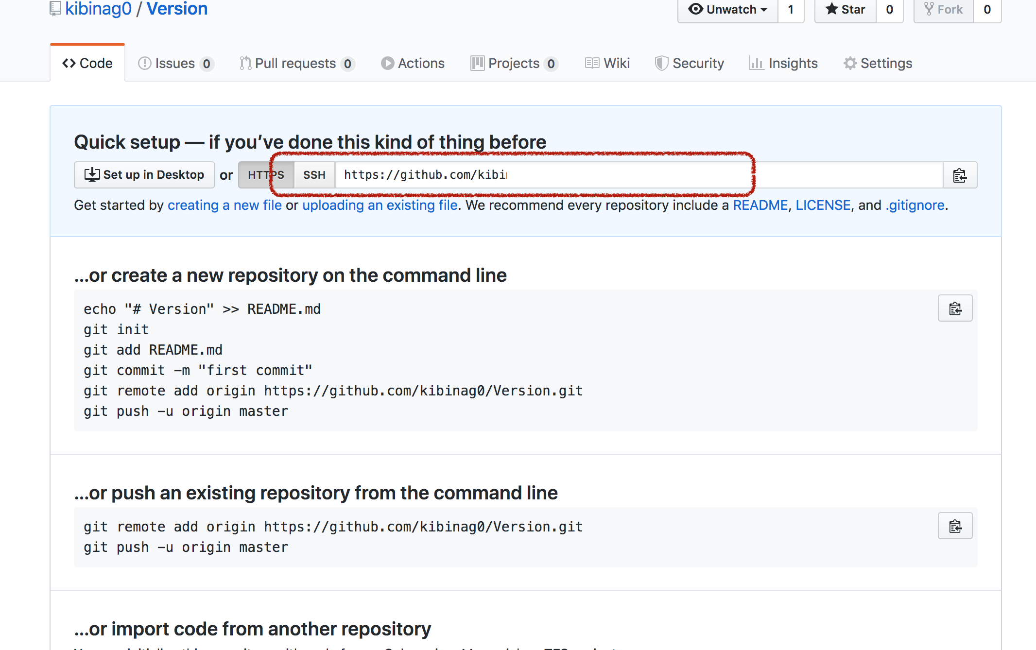1036x650 pixels.
Task: Click the '...or import code from another repository' heading
Action: click(253, 629)
